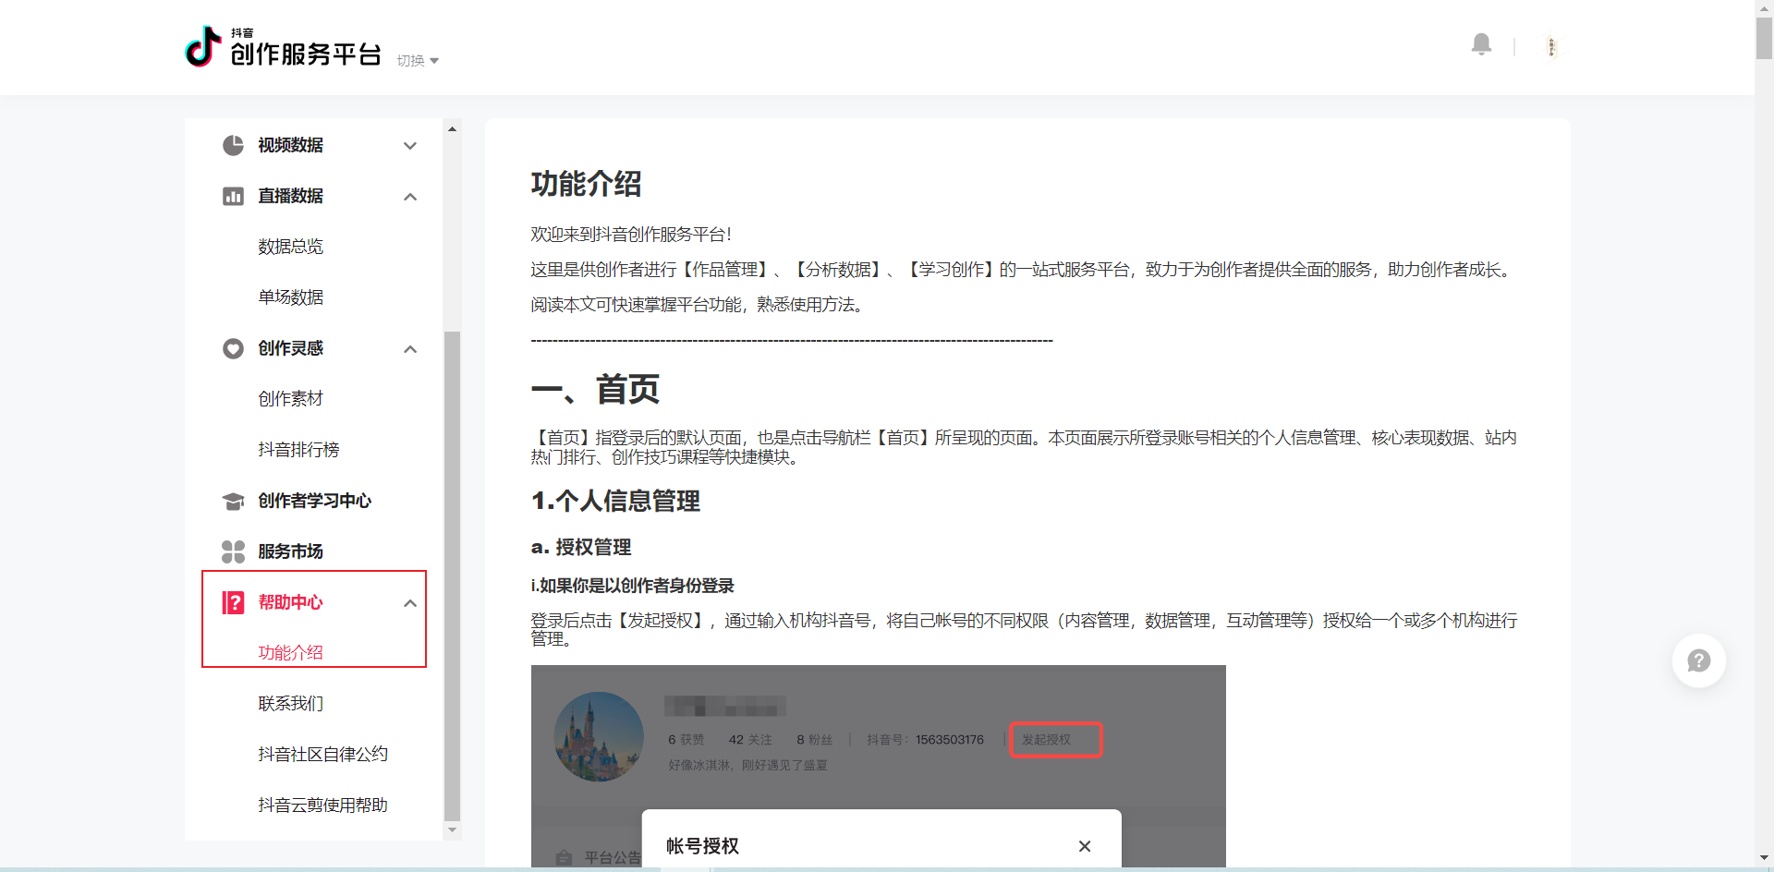The height and width of the screenshot is (872, 1774).
Task: Open 创作灵感 menu item
Action: coord(290,348)
